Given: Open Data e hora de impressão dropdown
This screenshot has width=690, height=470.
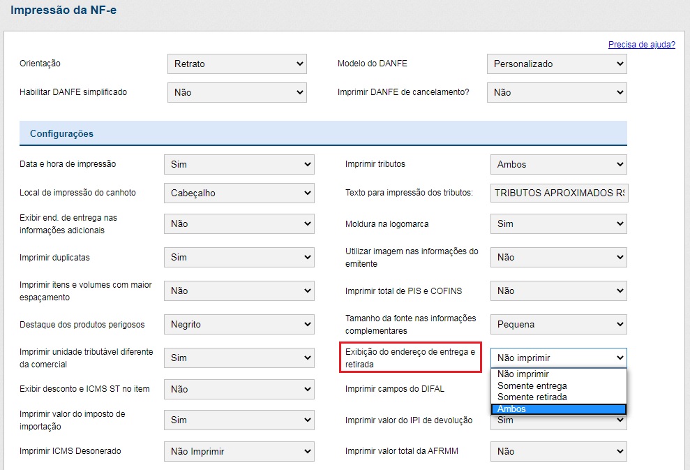Looking at the screenshot, I should click(x=239, y=164).
